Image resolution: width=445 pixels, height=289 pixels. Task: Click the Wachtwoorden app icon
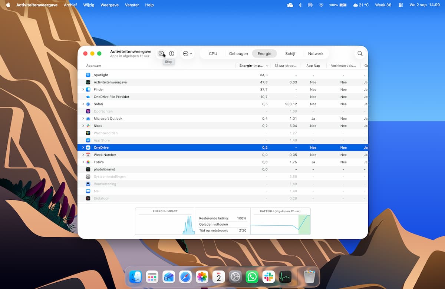[88, 133]
